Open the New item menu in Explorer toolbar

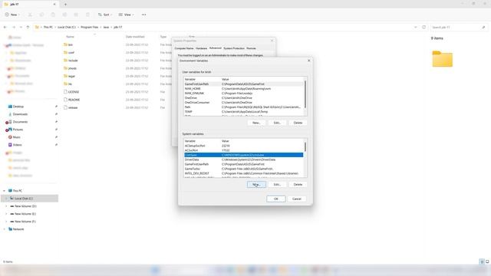point(12,15)
